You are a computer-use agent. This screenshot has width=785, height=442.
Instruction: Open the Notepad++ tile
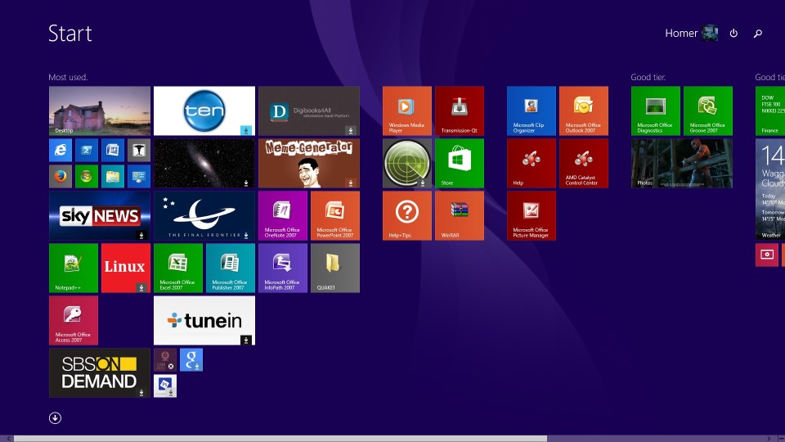(74, 268)
